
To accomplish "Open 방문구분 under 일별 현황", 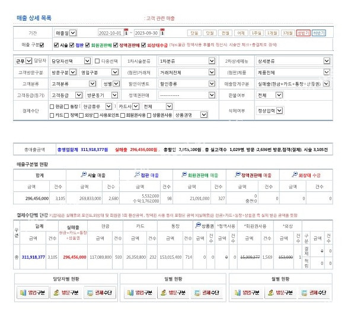I will click(x=173, y=292).
